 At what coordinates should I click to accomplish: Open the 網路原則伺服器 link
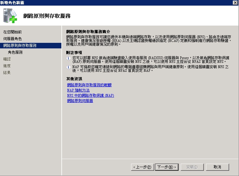point(80,101)
